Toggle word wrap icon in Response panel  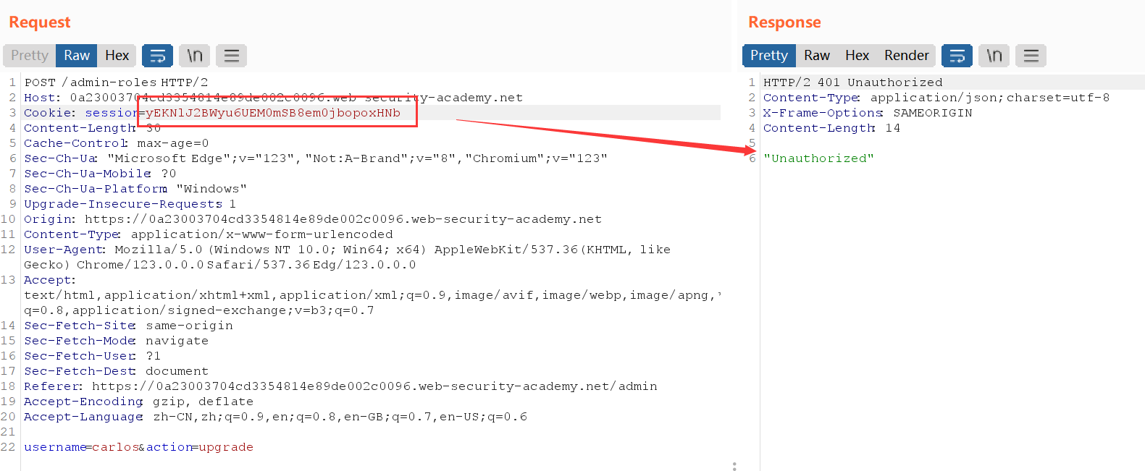click(x=957, y=56)
